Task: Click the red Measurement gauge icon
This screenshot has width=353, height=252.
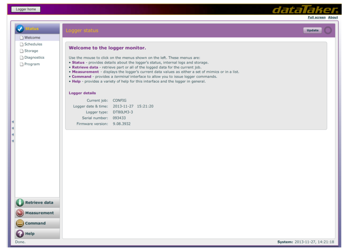Action: click(20, 213)
